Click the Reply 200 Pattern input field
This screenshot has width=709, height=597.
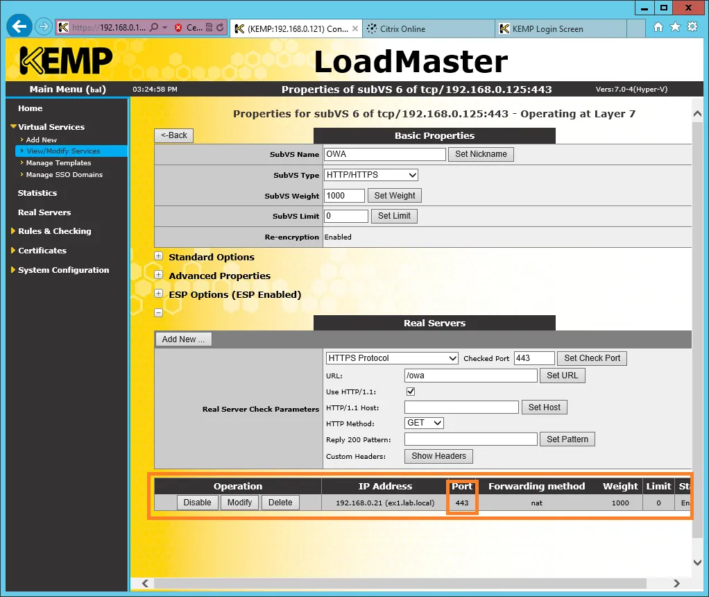pos(471,439)
